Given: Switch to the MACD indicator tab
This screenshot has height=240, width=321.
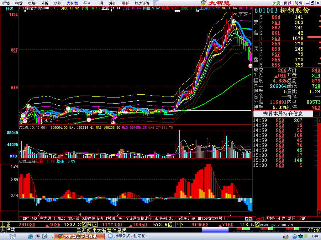Looking at the screenshot, I should [61, 218].
